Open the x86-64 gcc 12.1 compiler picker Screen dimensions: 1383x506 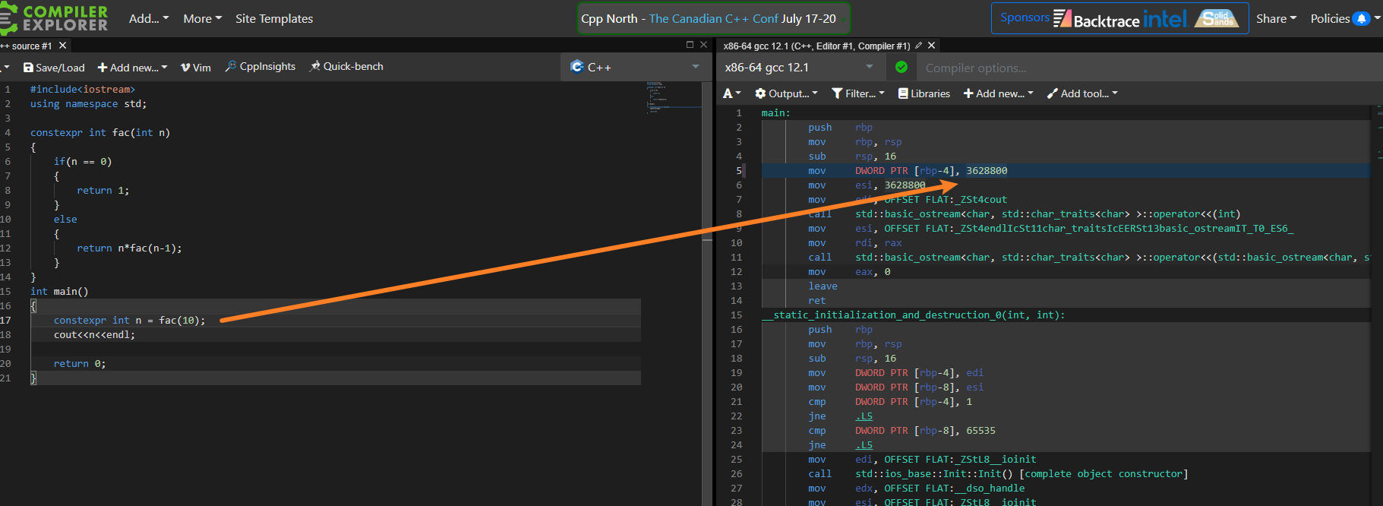[x=800, y=67]
